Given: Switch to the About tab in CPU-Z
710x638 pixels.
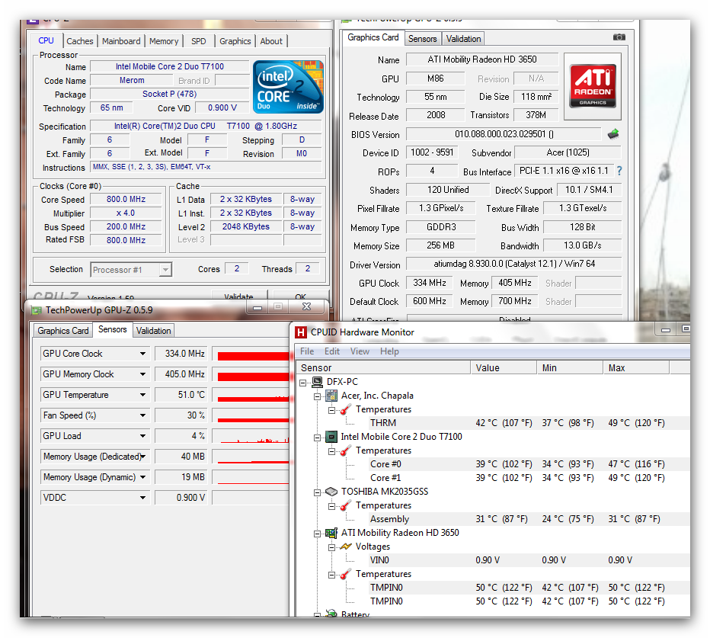Looking at the screenshot, I should pyautogui.click(x=270, y=41).
